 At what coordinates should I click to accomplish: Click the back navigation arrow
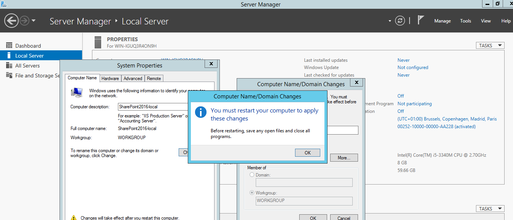[11, 21]
